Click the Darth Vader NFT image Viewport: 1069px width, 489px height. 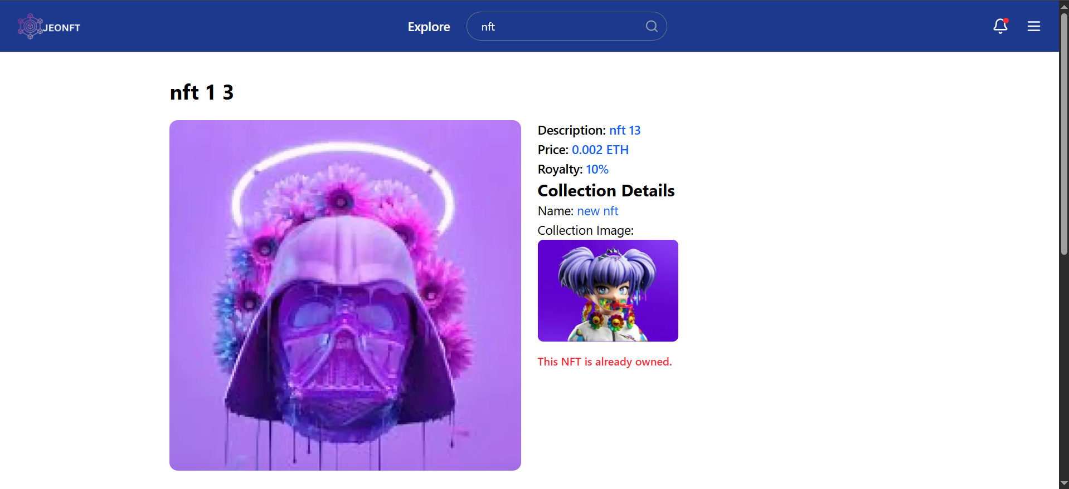coord(345,295)
